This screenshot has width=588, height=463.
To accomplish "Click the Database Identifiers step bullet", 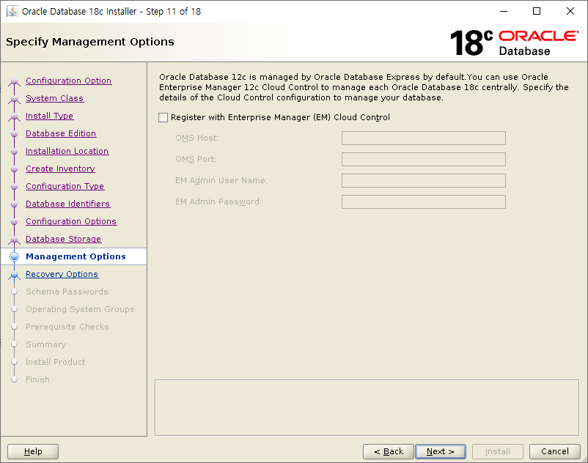I will [14, 204].
